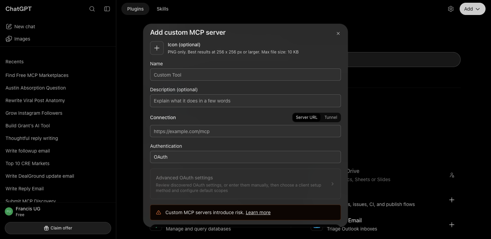491x239 pixels.
Task: Add the Email Outlook plugin with plus
Action: click(452, 225)
